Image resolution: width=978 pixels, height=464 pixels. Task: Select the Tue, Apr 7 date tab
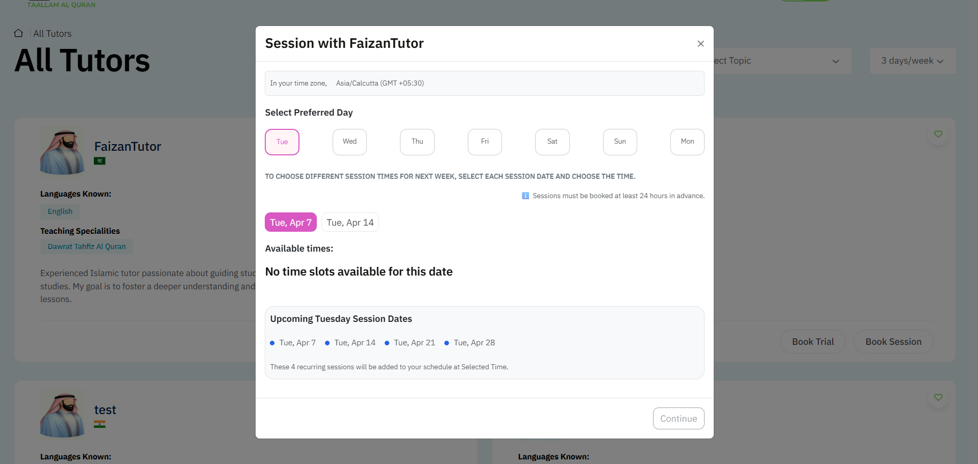pos(291,223)
